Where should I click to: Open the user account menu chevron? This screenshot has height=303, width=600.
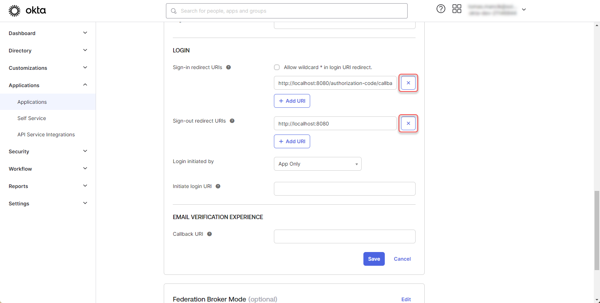click(x=524, y=10)
